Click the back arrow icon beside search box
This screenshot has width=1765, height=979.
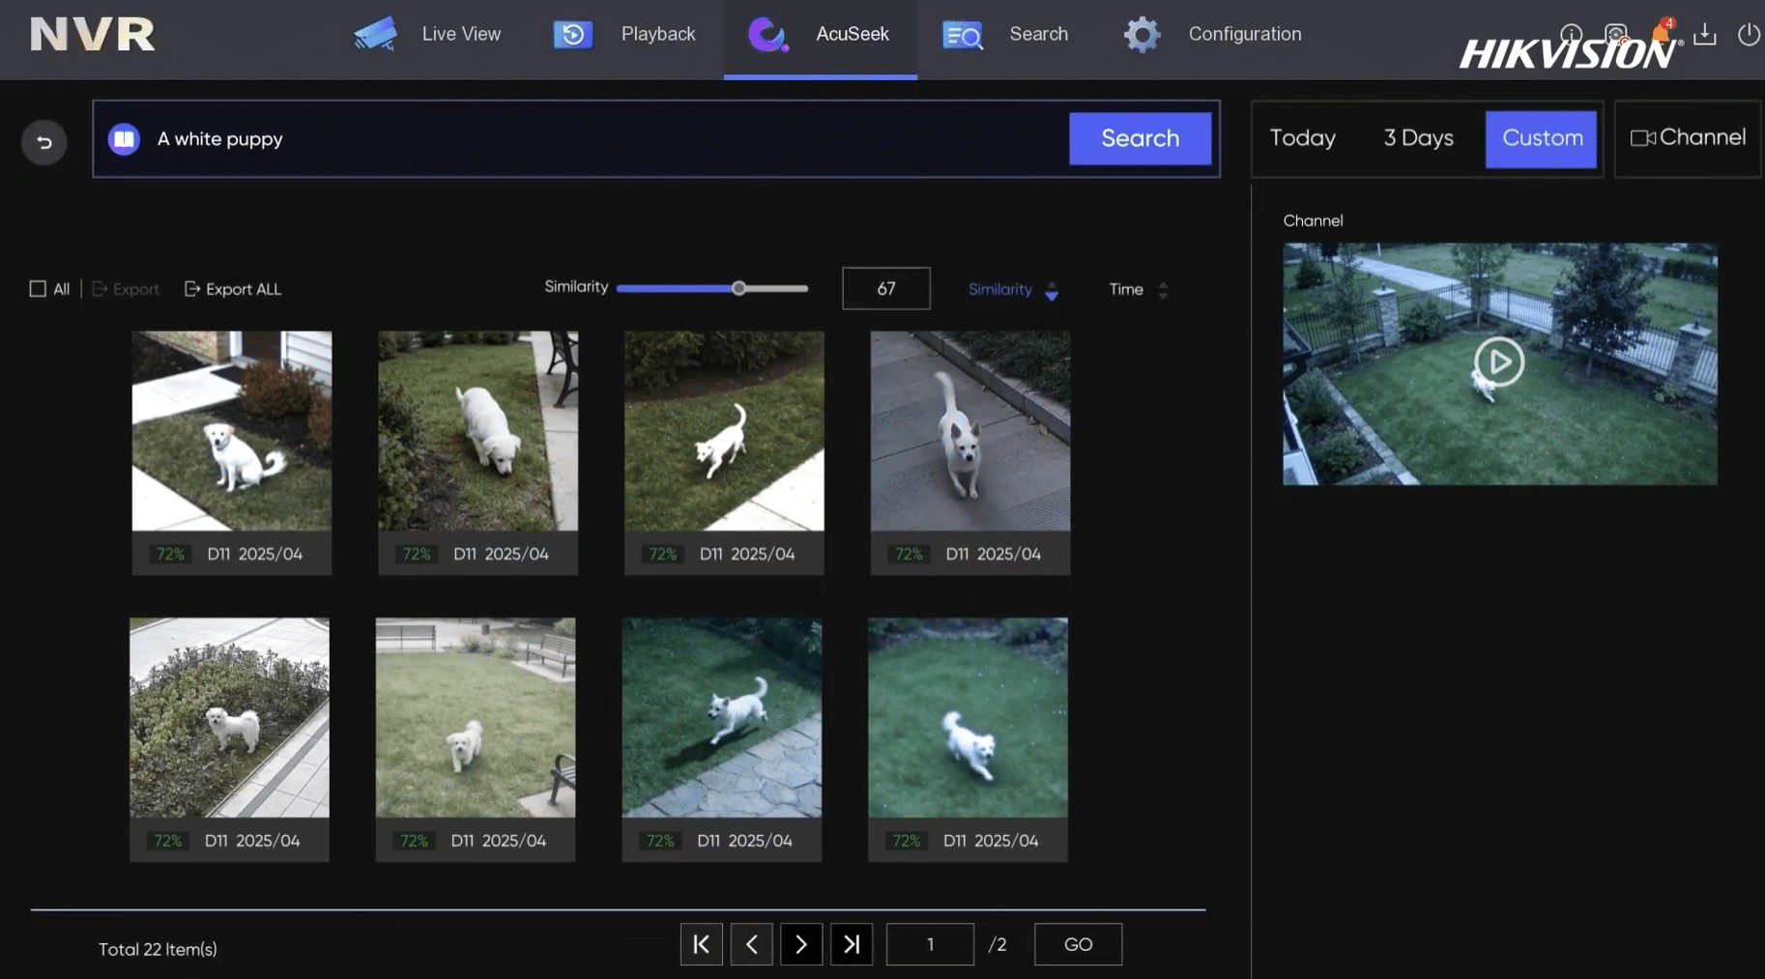pos(43,142)
